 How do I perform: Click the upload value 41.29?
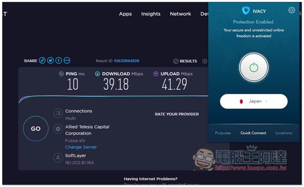tap(174, 85)
